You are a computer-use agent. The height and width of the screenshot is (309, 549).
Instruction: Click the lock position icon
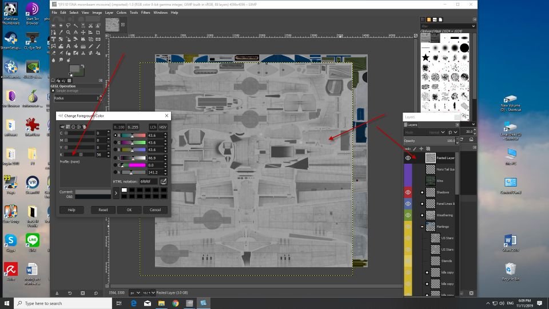(421, 149)
